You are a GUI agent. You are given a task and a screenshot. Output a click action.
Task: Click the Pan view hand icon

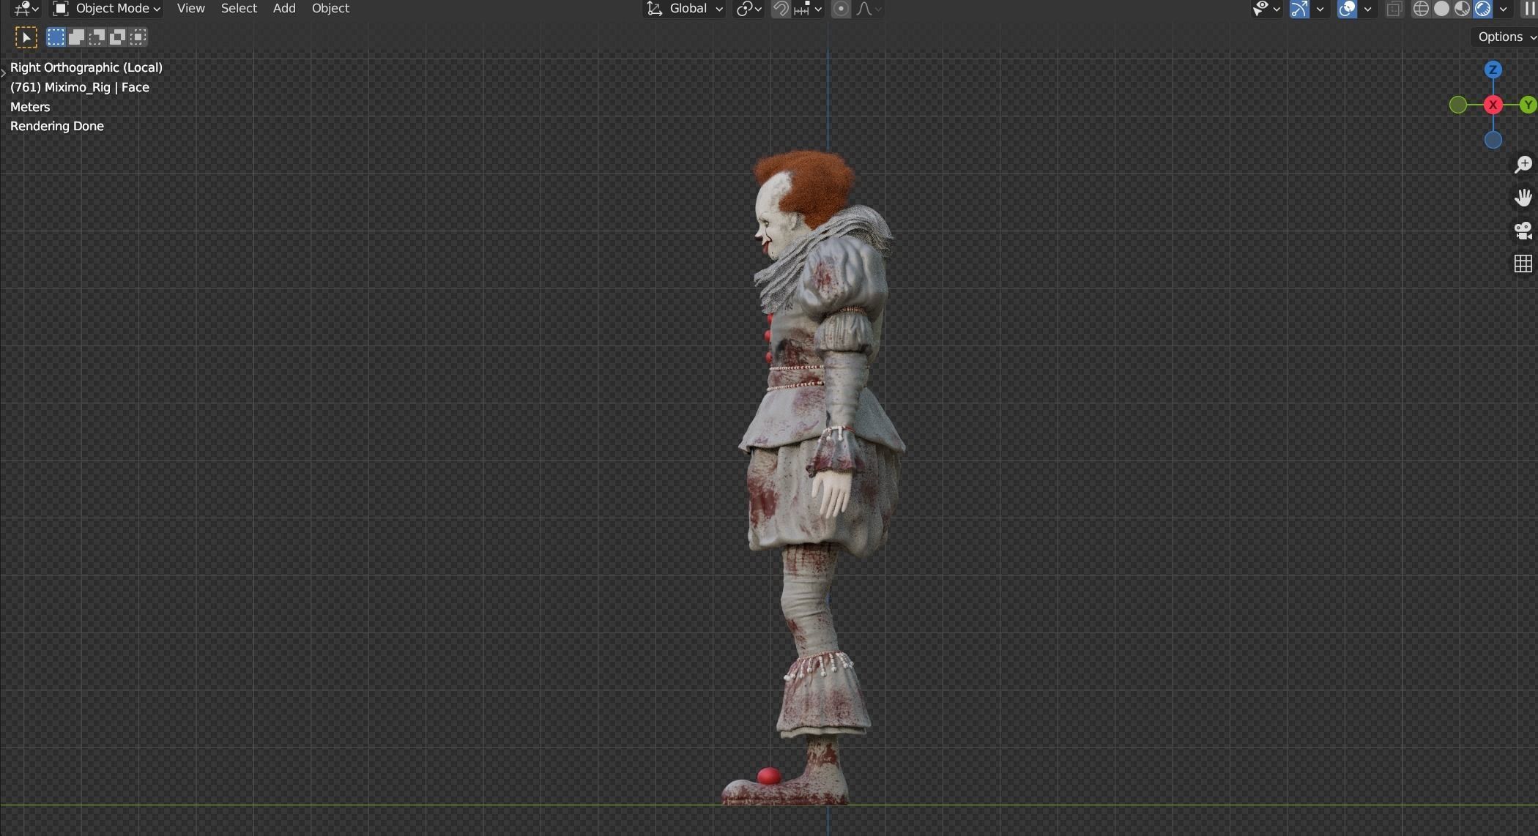tap(1523, 198)
